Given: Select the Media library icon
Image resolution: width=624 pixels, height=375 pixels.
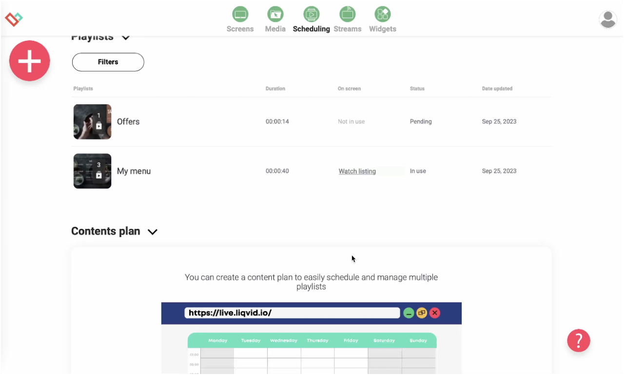Looking at the screenshot, I should 275,14.
